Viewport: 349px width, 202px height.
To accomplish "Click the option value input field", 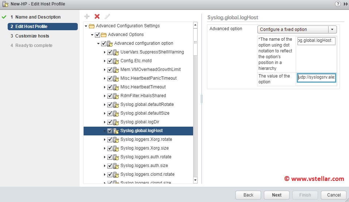I will pos(316,78).
